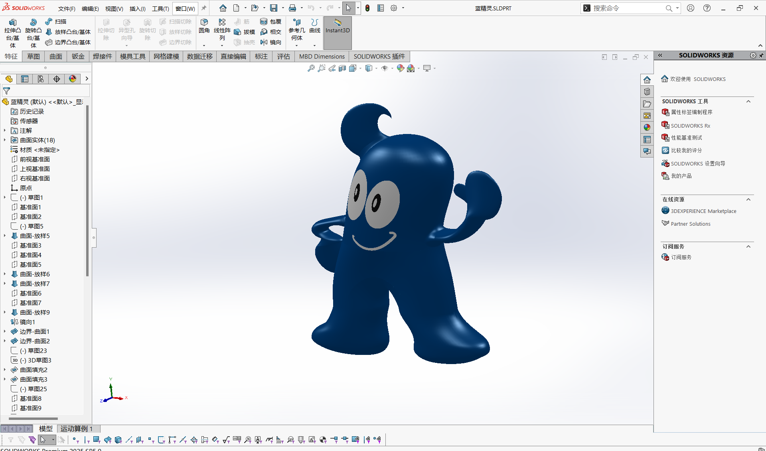The height and width of the screenshot is (451, 766).
Task: Toggle the pin icon next to window menu
Action: point(204,8)
